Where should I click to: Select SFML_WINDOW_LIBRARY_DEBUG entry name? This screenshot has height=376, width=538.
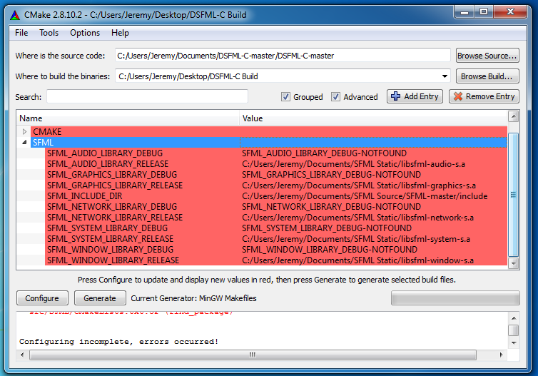110,250
